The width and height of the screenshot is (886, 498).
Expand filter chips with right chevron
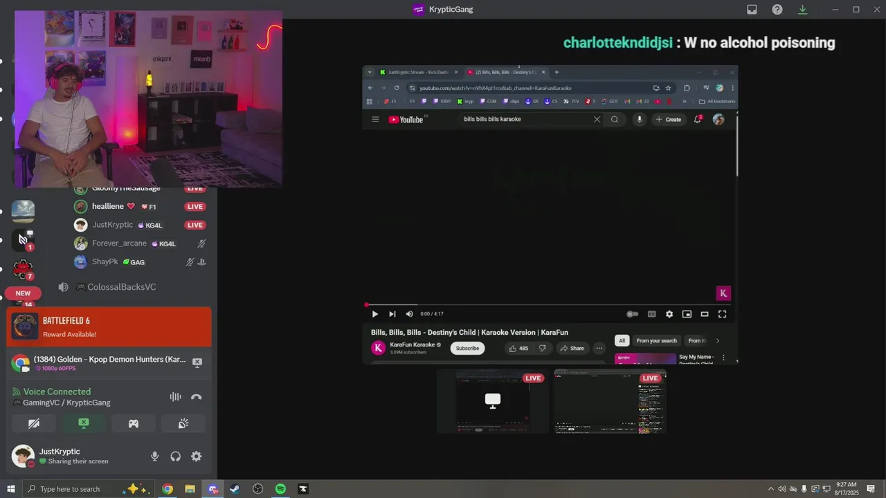point(717,340)
